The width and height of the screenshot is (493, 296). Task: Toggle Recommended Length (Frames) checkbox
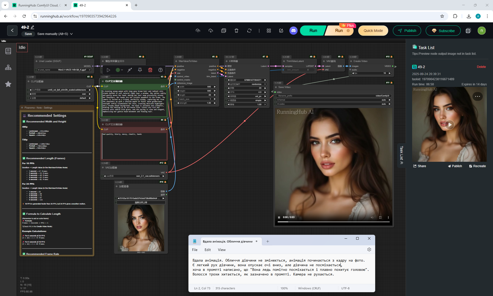[x=24, y=158]
